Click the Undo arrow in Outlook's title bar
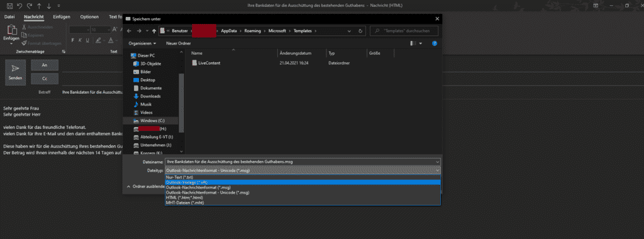Viewport: 644px width, 239px height. tap(19, 6)
